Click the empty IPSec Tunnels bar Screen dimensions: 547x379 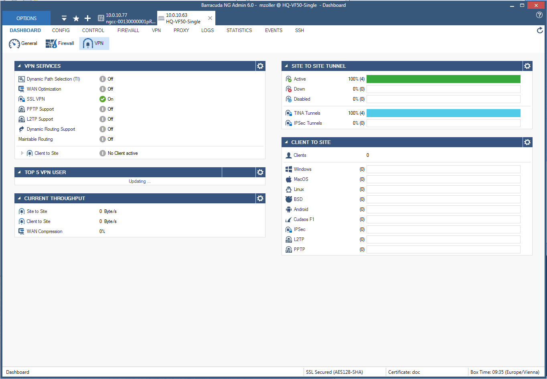(444, 123)
